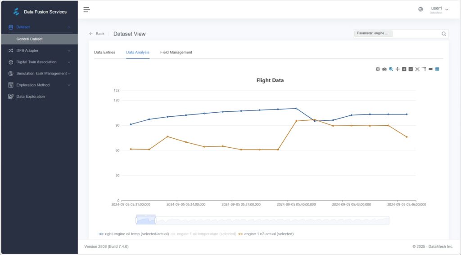Select the Pan crosshair-arrows tool
The image size is (461, 255).
point(398,69)
